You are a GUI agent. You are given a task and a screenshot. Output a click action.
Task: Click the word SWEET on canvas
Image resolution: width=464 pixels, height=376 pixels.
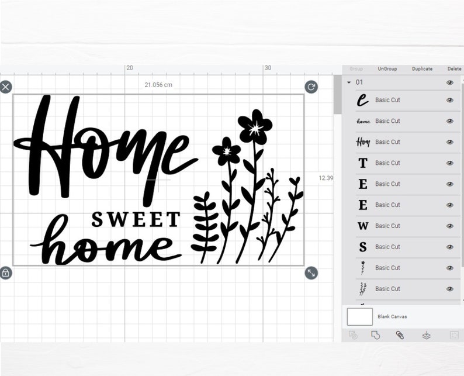coord(136,219)
